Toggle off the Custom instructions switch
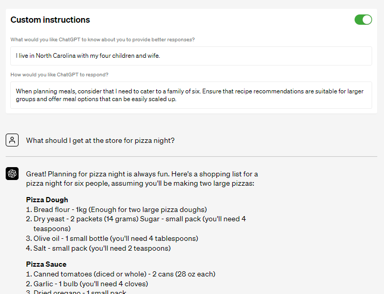384x294 pixels. [363, 20]
